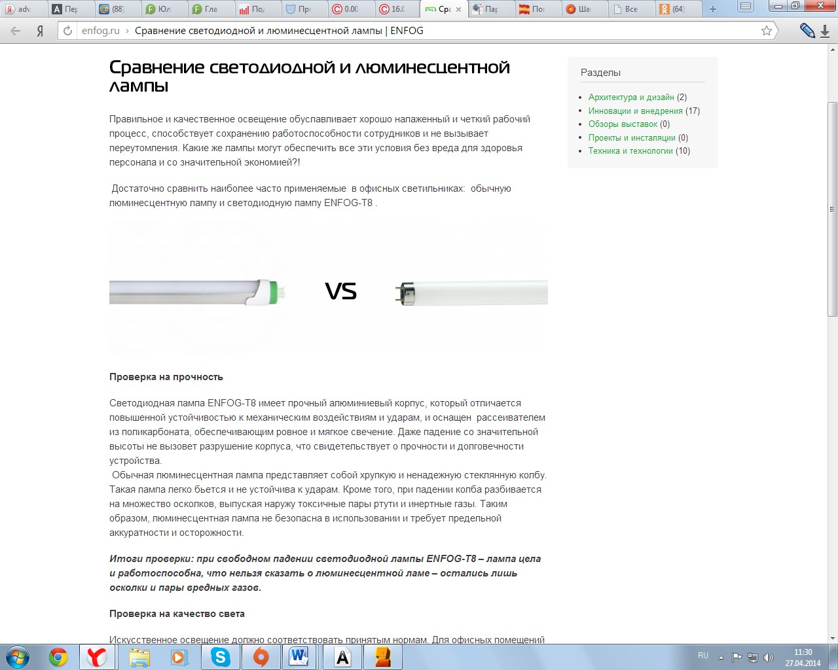The image size is (838, 670).
Task: Open the "Обзоры выставок" section link
Action: [623, 124]
